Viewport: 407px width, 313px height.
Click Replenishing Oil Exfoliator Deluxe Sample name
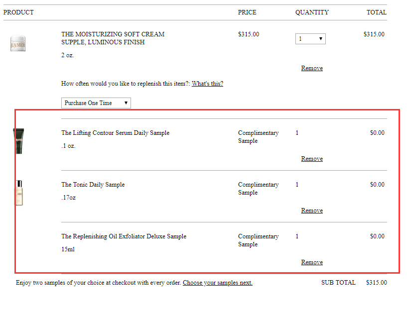(124, 236)
